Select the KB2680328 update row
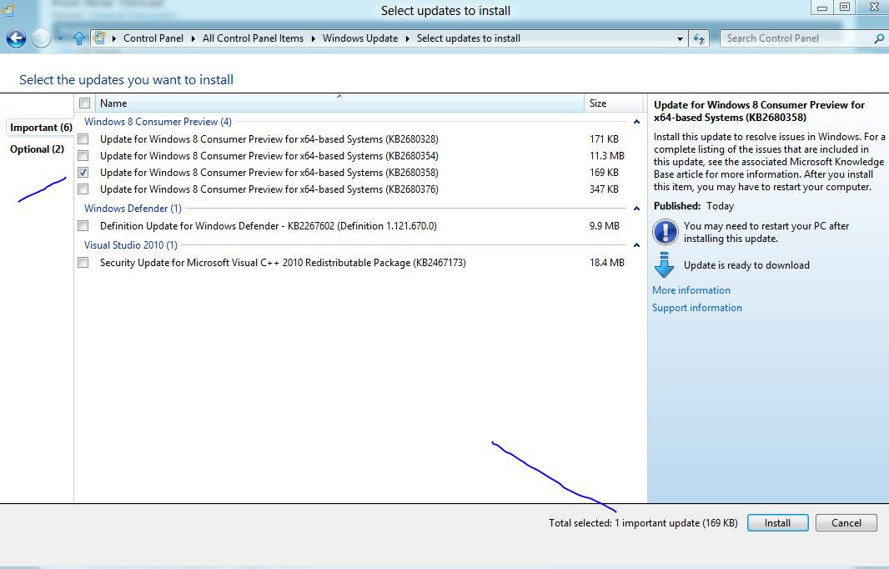The image size is (889, 569). [x=359, y=139]
